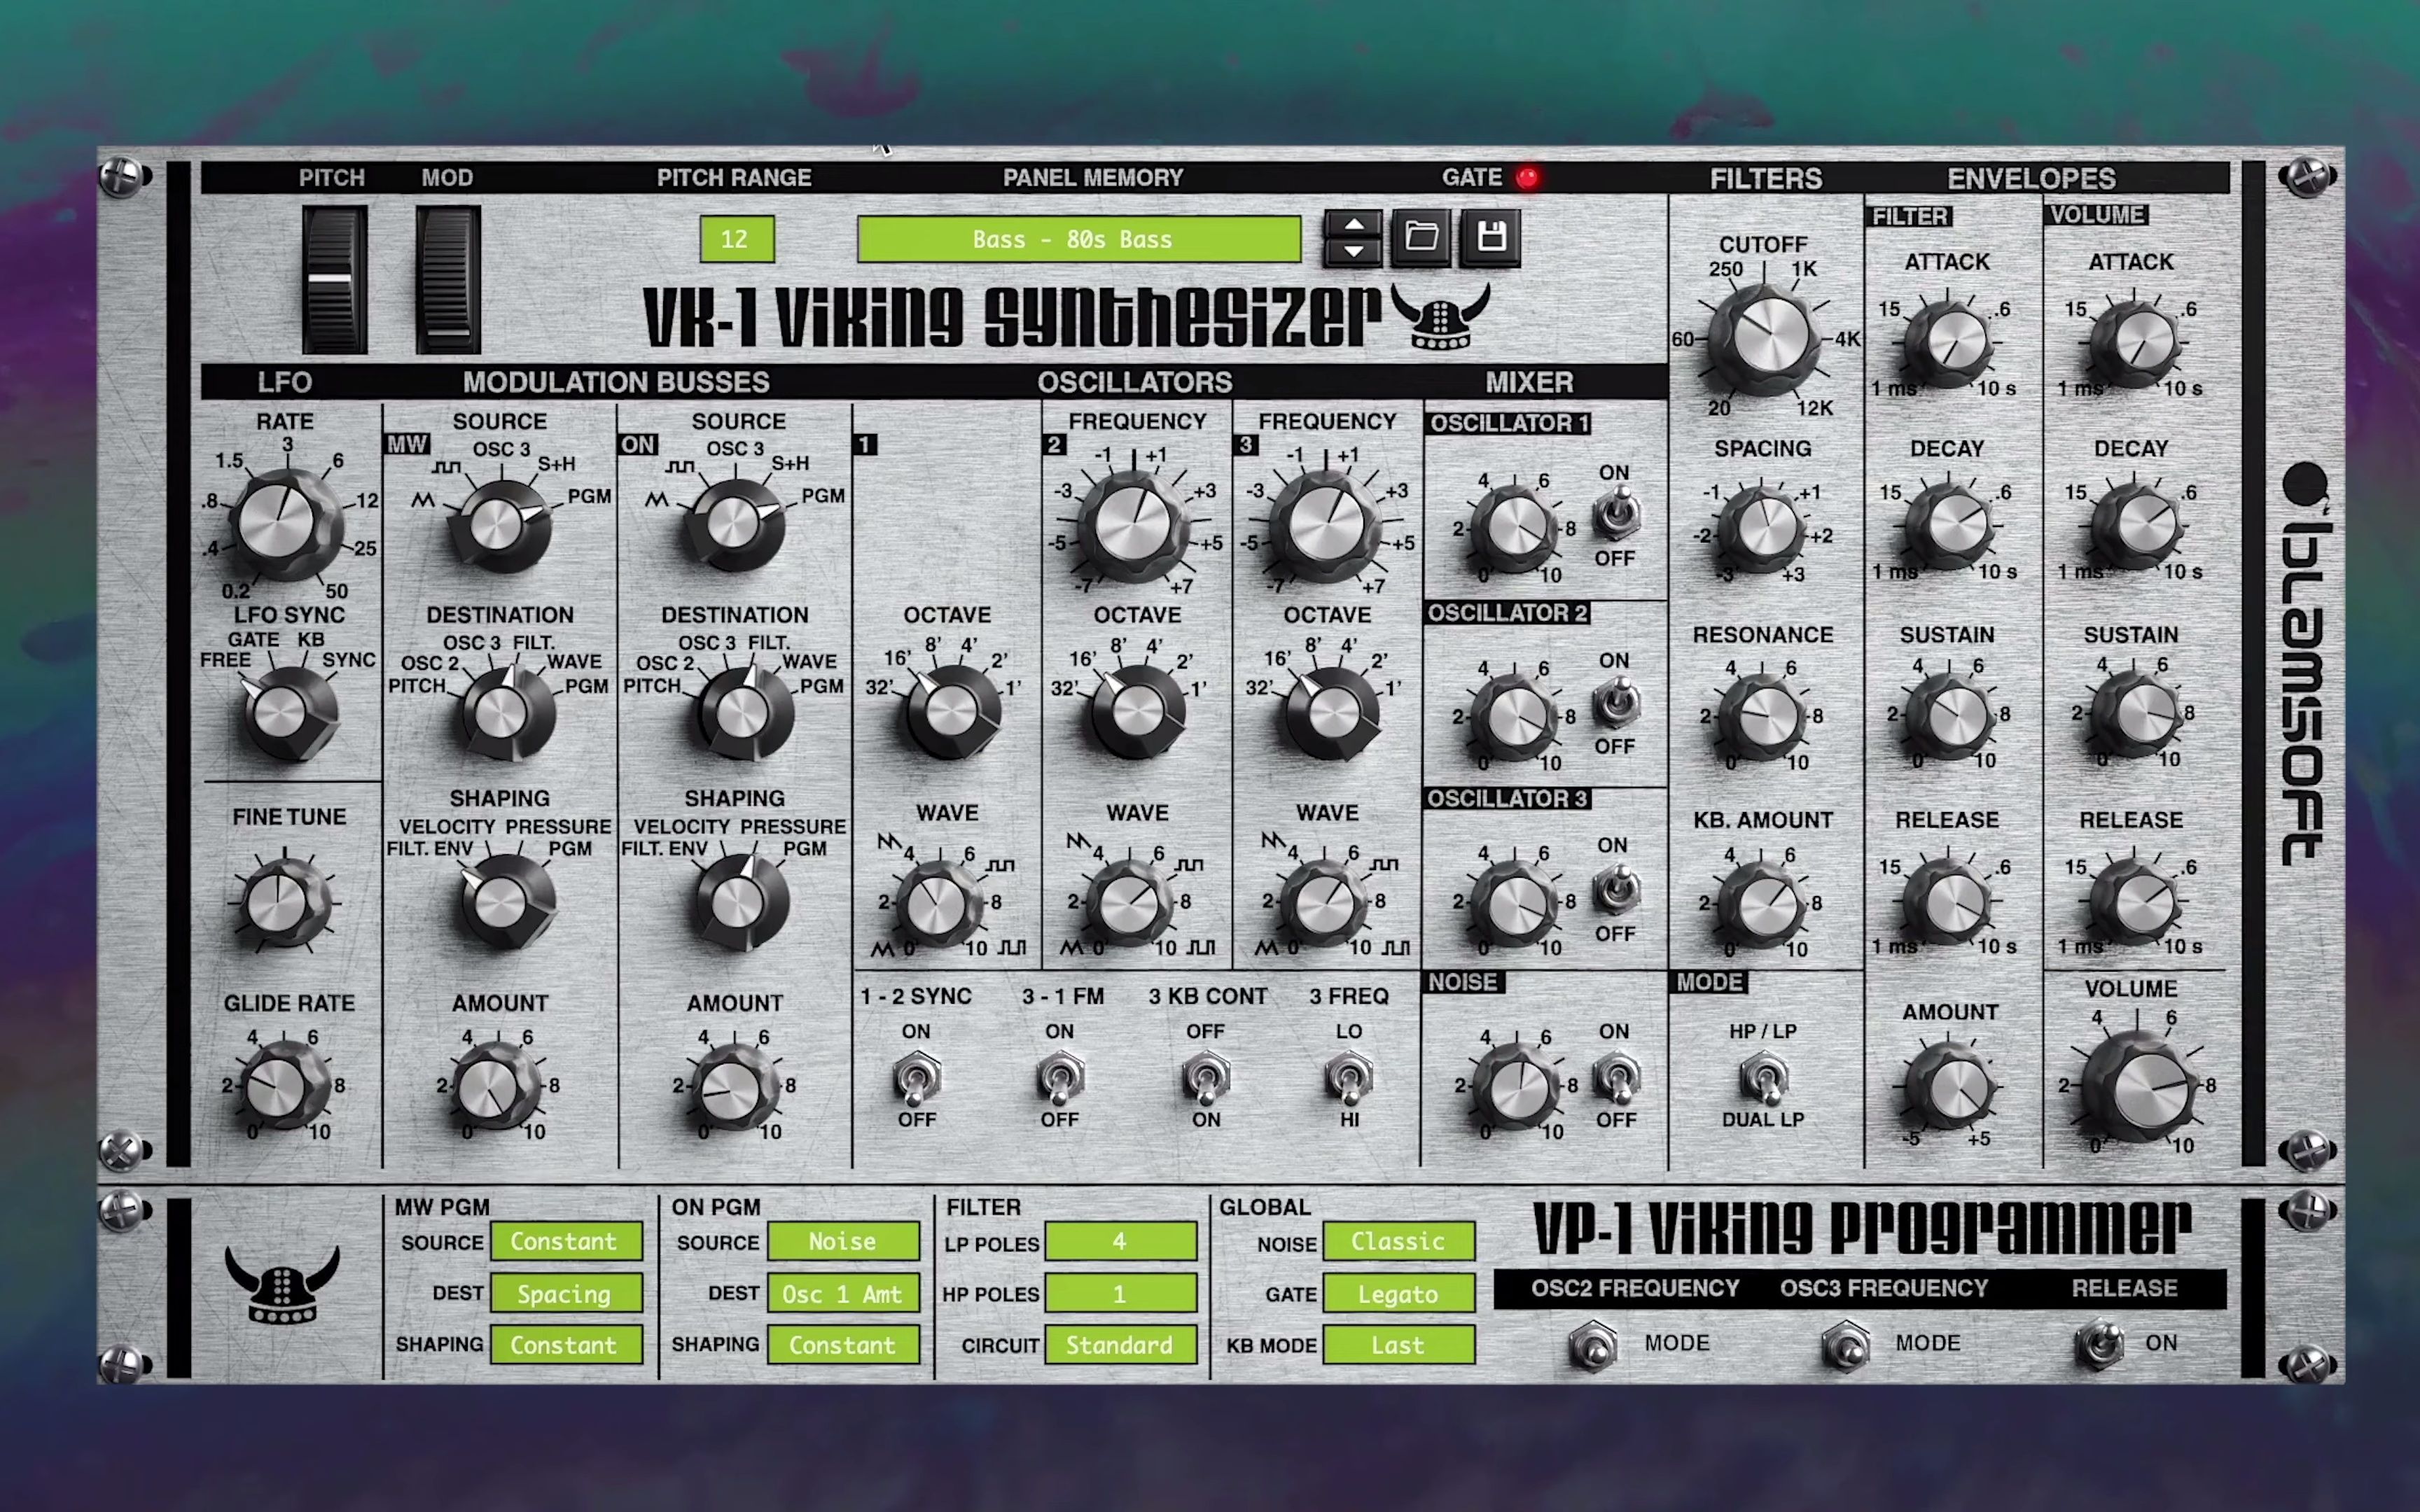
Task: Save the preset with the floppy disk icon
Action: [1491, 238]
